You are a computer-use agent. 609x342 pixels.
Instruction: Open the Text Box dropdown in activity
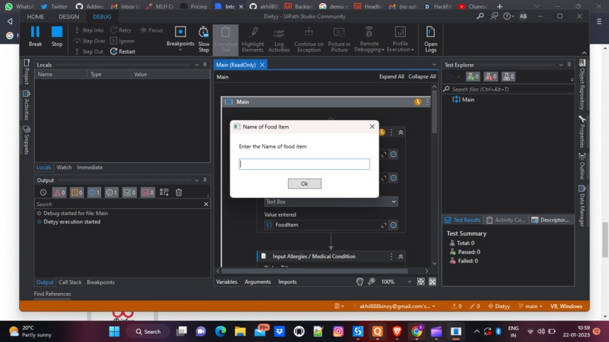[x=331, y=202]
